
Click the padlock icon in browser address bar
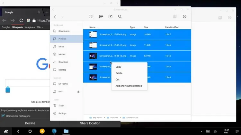click(34, 21)
